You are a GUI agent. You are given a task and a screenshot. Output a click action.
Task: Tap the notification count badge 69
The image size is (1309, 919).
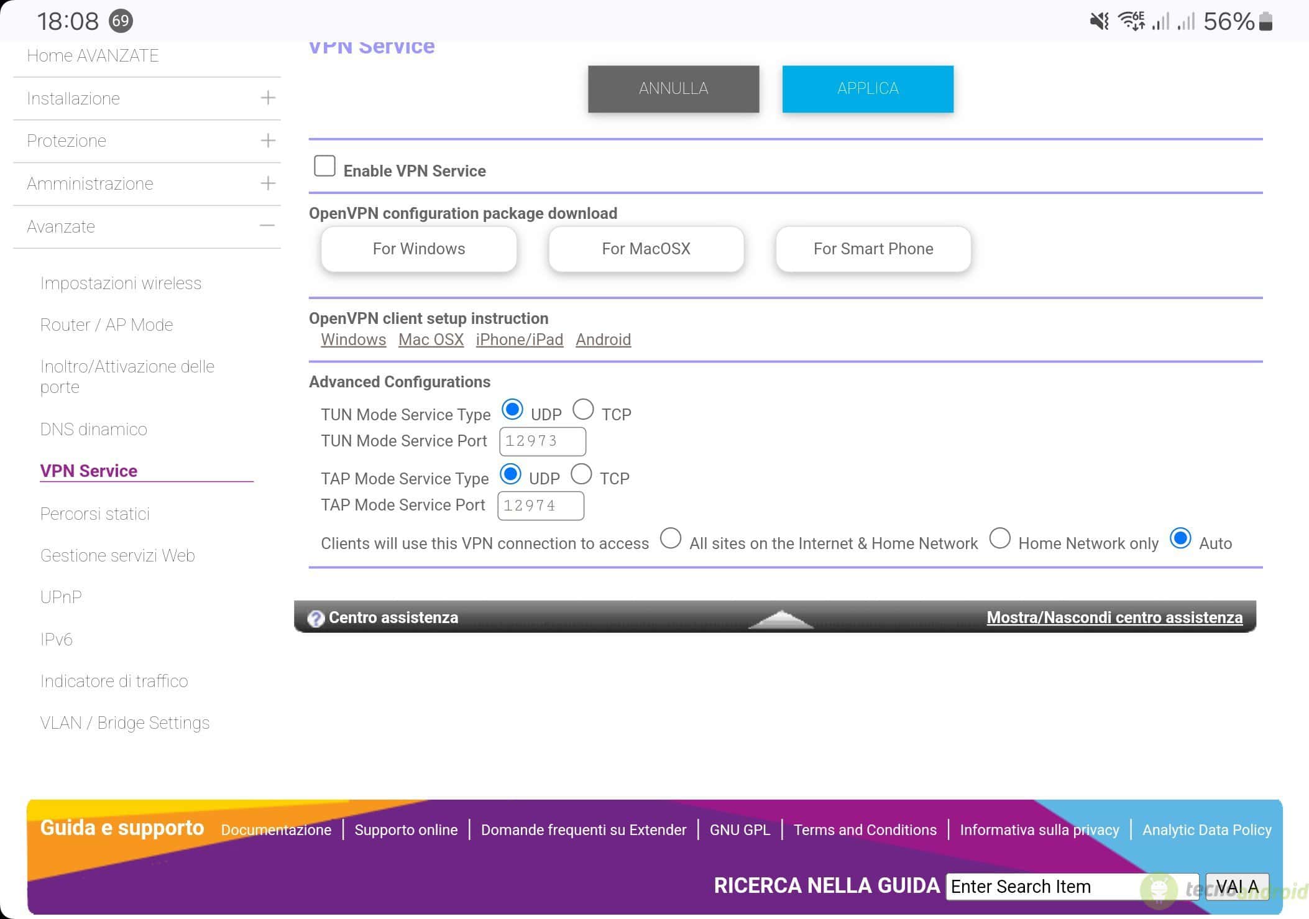pos(121,21)
